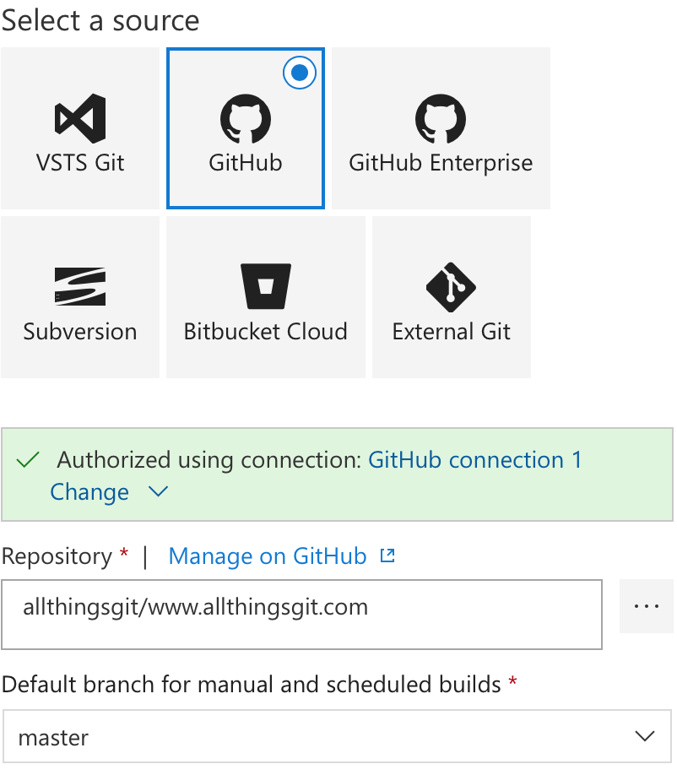Click the green authorized checkmark icon
This screenshot has width=677, height=775.
pyautogui.click(x=28, y=459)
